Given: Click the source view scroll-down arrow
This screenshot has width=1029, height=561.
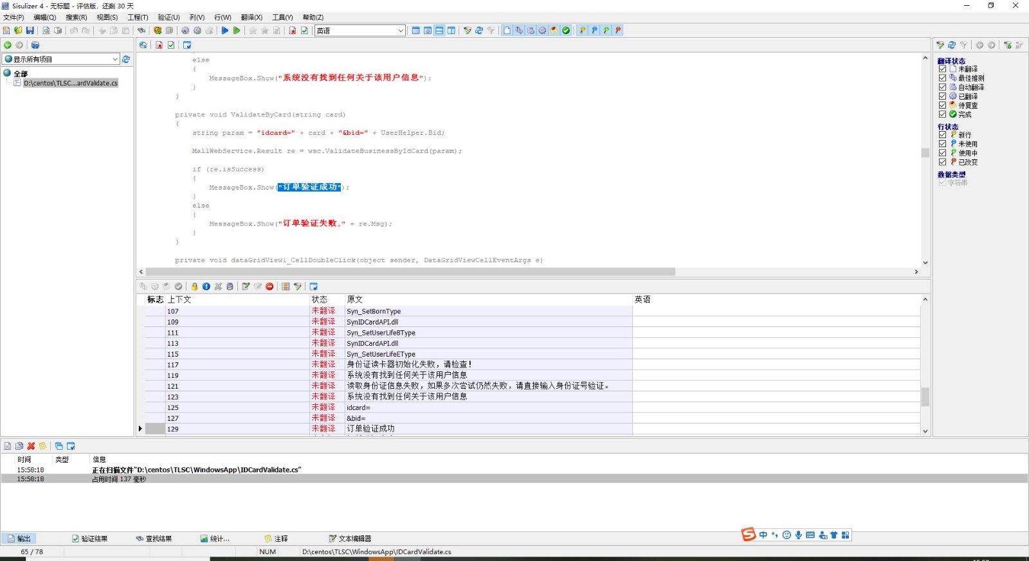Looking at the screenshot, I should pos(925,262).
